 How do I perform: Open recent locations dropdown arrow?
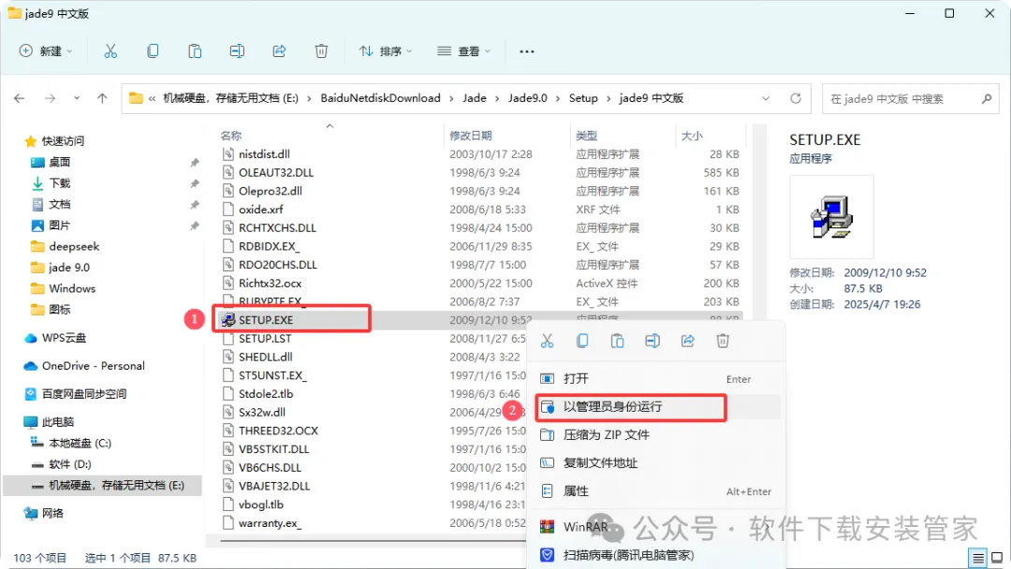pyautogui.click(x=77, y=98)
